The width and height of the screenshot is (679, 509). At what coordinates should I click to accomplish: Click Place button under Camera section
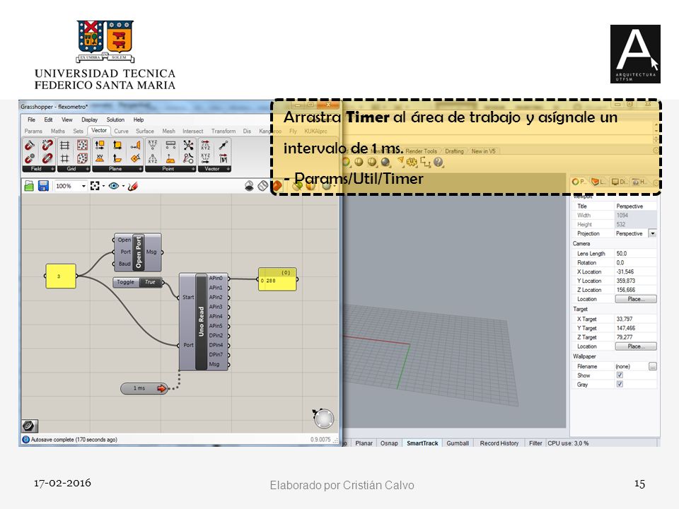point(636,299)
